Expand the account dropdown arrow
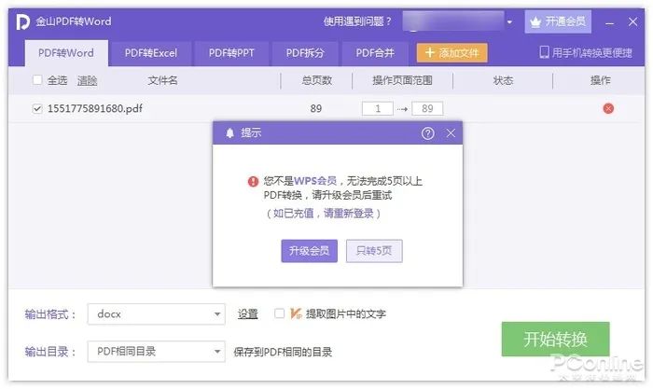The height and width of the screenshot is (389, 653). pyautogui.click(x=509, y=21)
